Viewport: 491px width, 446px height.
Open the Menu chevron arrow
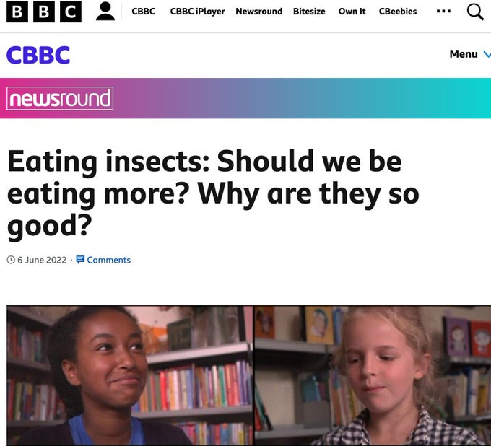click(x=487, y=54)
